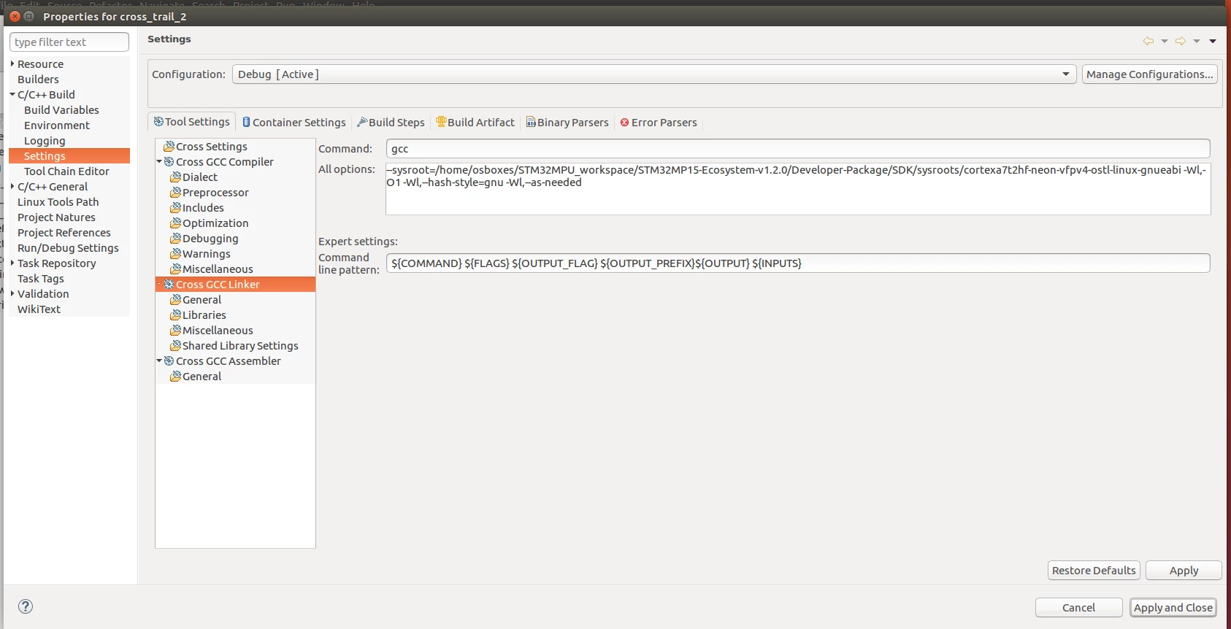
Task: Open the view menu dropdown arrow
Action: [x=1213, y=41]
